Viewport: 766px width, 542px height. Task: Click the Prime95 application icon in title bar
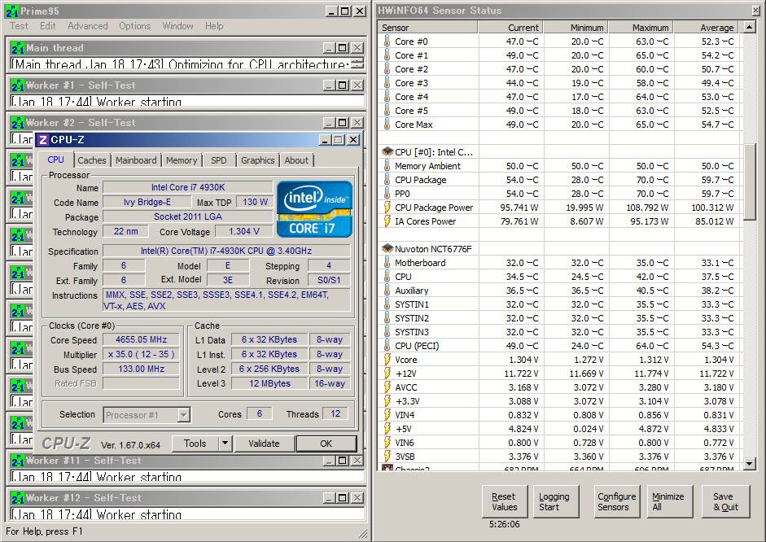pos(11,11)
